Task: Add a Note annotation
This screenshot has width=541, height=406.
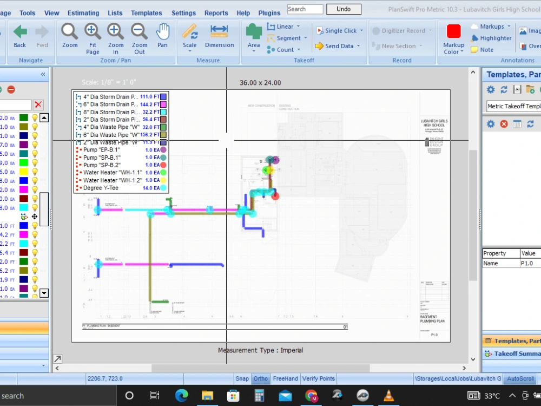Action: (483, 50)
